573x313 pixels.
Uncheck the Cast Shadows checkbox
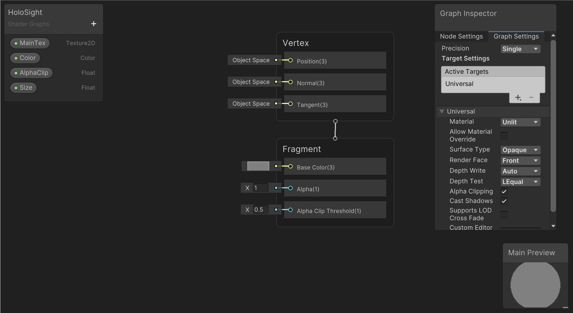point(504,201)
